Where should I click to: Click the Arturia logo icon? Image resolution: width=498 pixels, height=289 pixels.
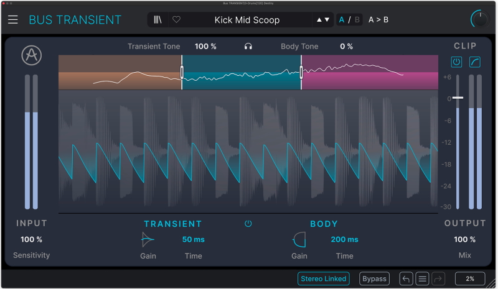[31, 55]
